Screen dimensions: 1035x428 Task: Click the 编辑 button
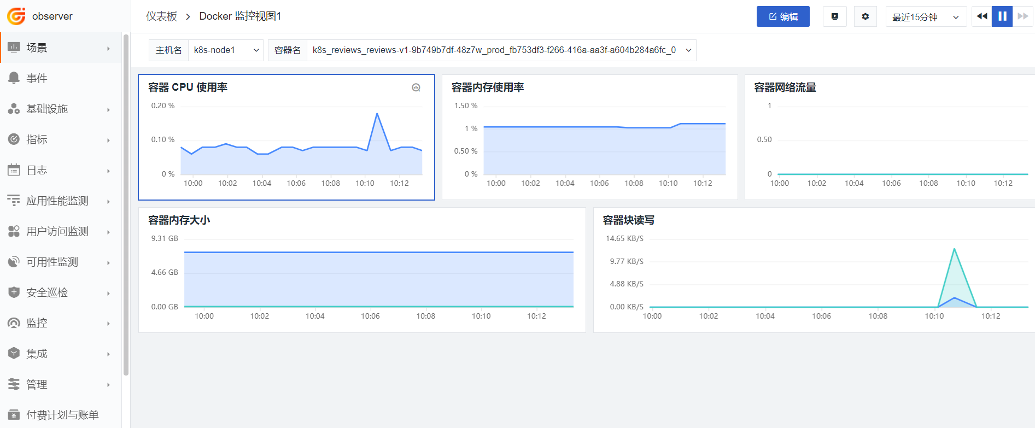(x=783, y=16)
